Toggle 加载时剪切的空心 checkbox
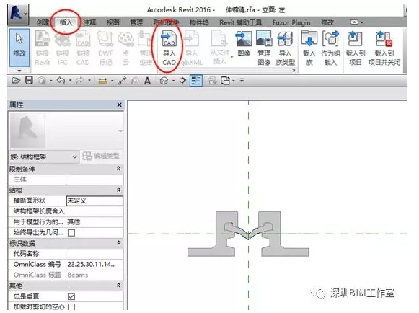Viewport: 419px width, 313px height. point(71,307)
